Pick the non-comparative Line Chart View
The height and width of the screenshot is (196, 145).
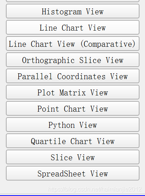(x=73, y=27)
